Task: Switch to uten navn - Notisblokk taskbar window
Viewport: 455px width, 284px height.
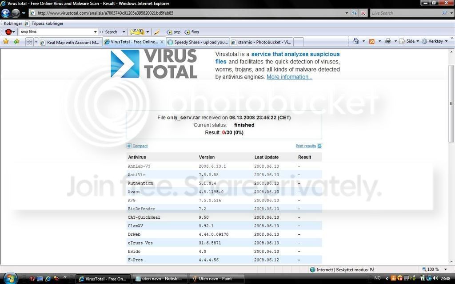Action: coord(160,279)
